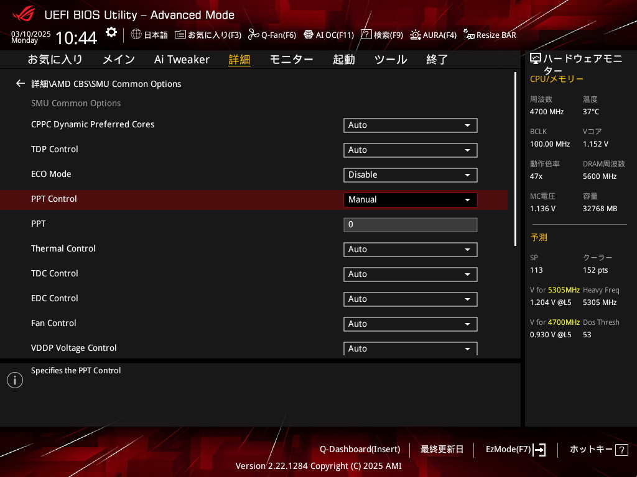The width and height of the screenshot is (637, 477).
Task: Click the info circle icon
Action: 15,380
